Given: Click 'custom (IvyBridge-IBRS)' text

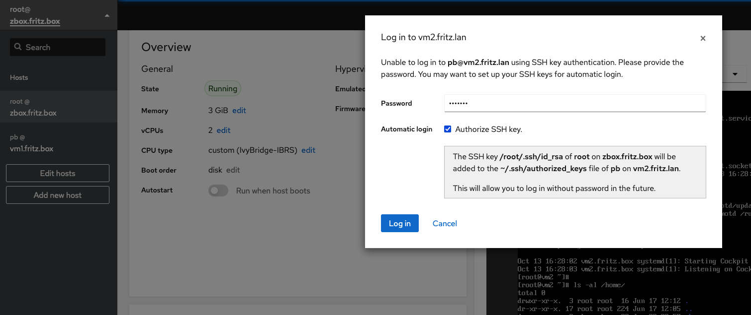Looking at the screenshot, I should pos(253,150).
